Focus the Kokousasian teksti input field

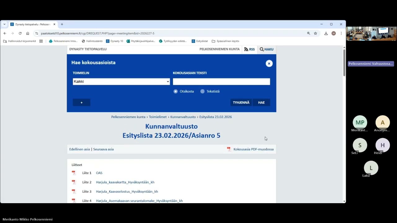pyautogui.click(x=221, y=81)
